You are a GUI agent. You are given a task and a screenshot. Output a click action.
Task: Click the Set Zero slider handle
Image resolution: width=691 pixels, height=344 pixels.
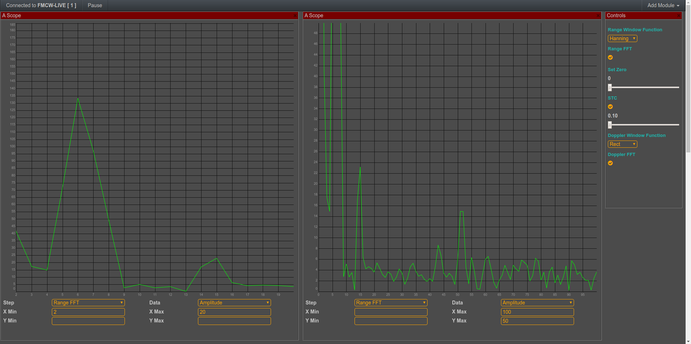(610, 87)
